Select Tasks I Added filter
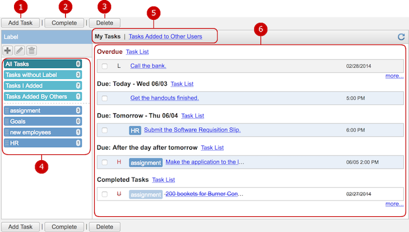Image resolution: width=409 pixels, height=232 pixels. (x=43, y=85)
